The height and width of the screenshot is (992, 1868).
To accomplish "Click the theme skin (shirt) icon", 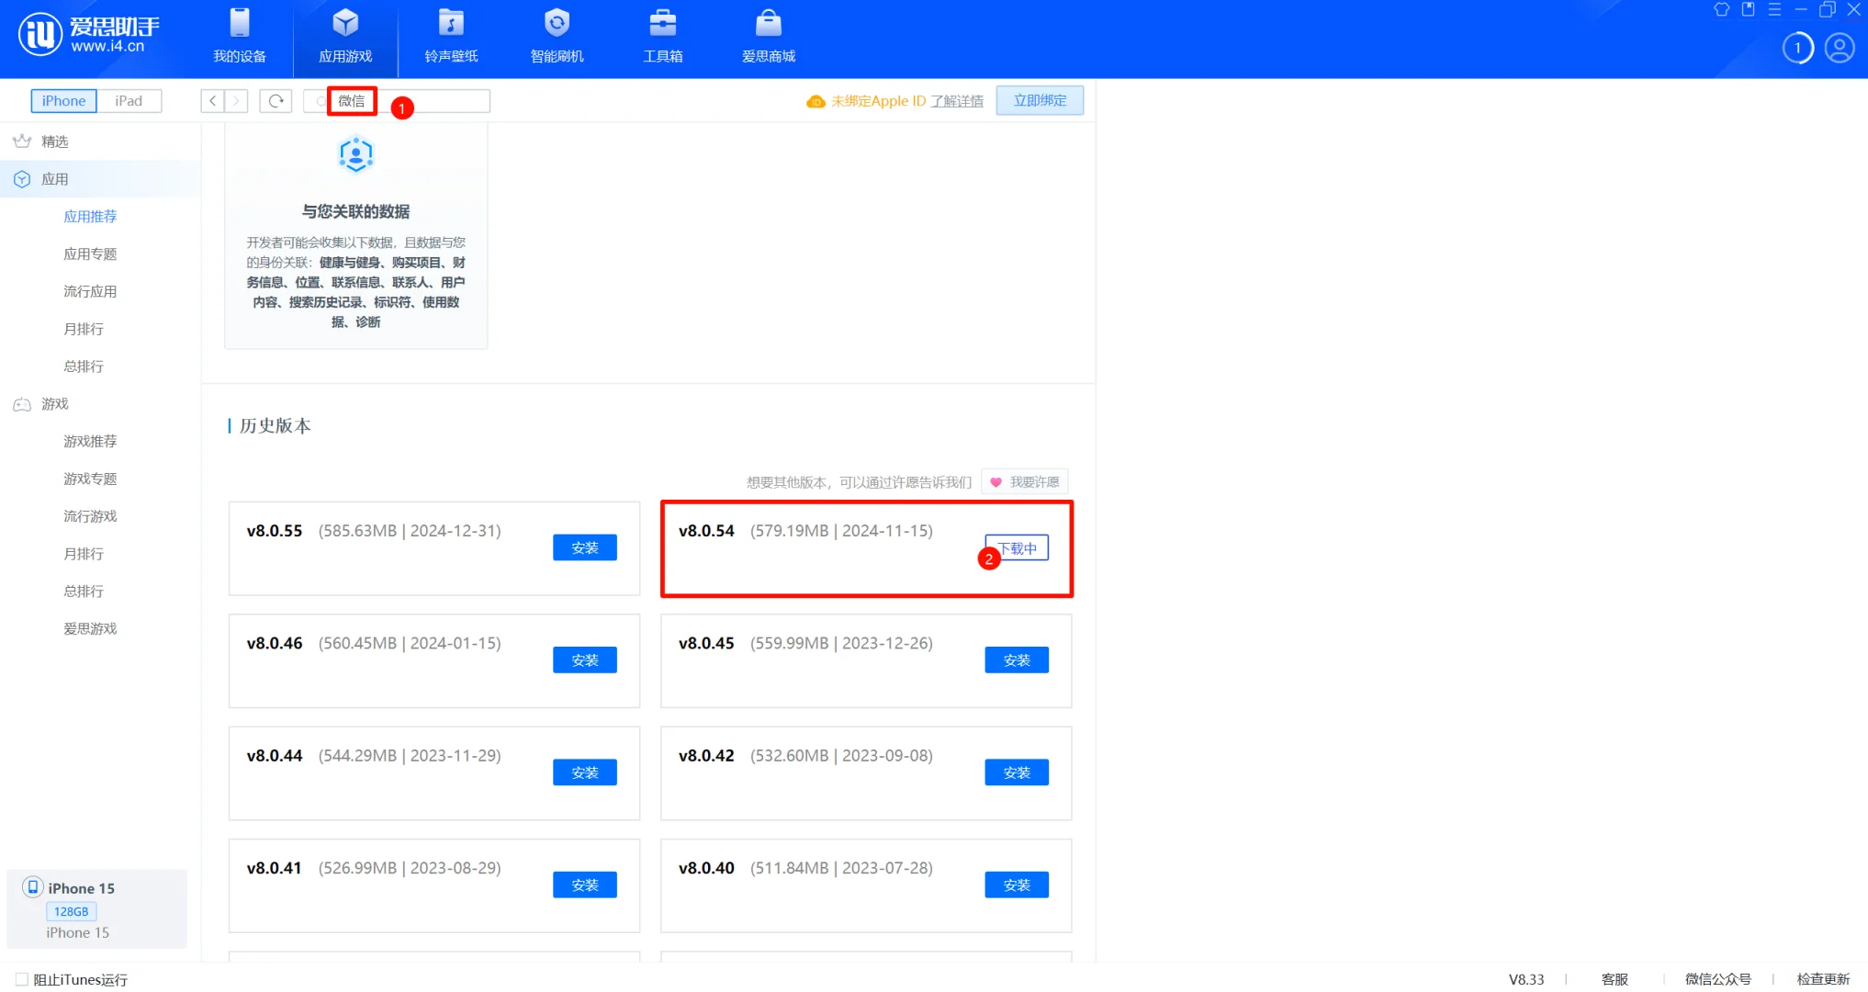I will click(x=1722, y=10).
